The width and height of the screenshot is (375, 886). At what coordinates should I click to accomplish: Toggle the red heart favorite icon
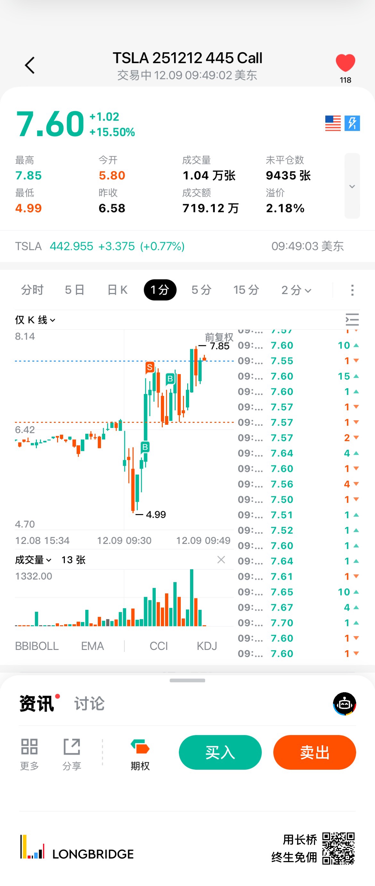tap(345, 63)
